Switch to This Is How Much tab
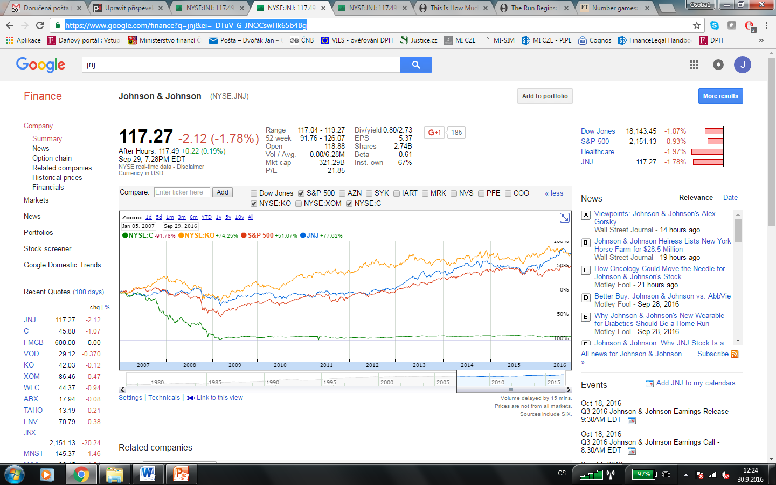The image size is (776, 485). click(x=453, y=8)
